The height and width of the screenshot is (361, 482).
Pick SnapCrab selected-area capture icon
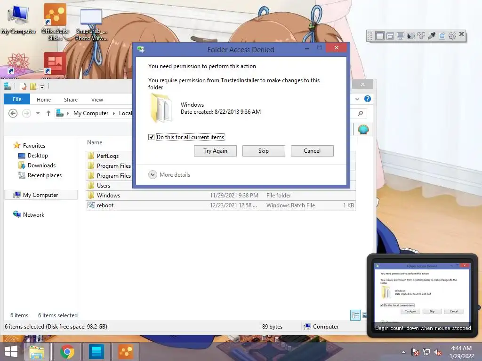[410, 36]
